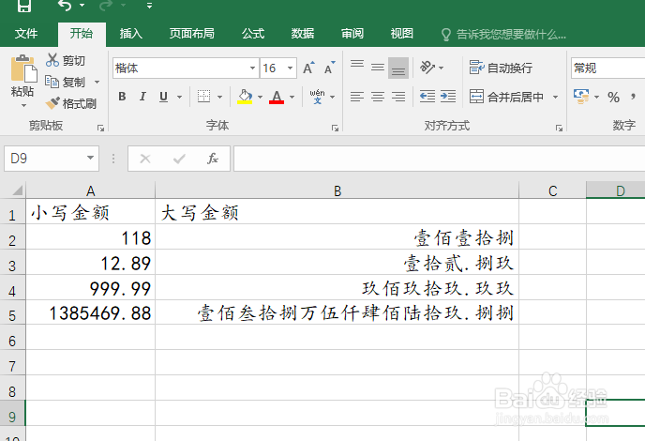The width and height of the screenshot is (645, 441).
Task: Open undo history dropdown arrow
Action: click(82, 6)
